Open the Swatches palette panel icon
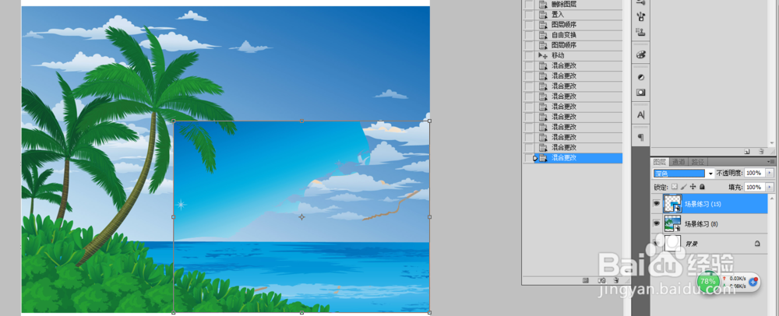779x316 pixels. (x=641, y=54)
